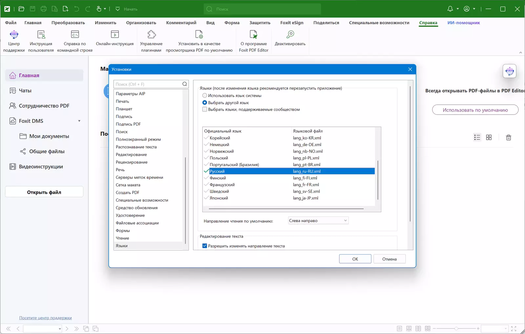Switch to the Преобразовать tab
The width and height of the screenshot is (525, 334).
tap(68, 23)
